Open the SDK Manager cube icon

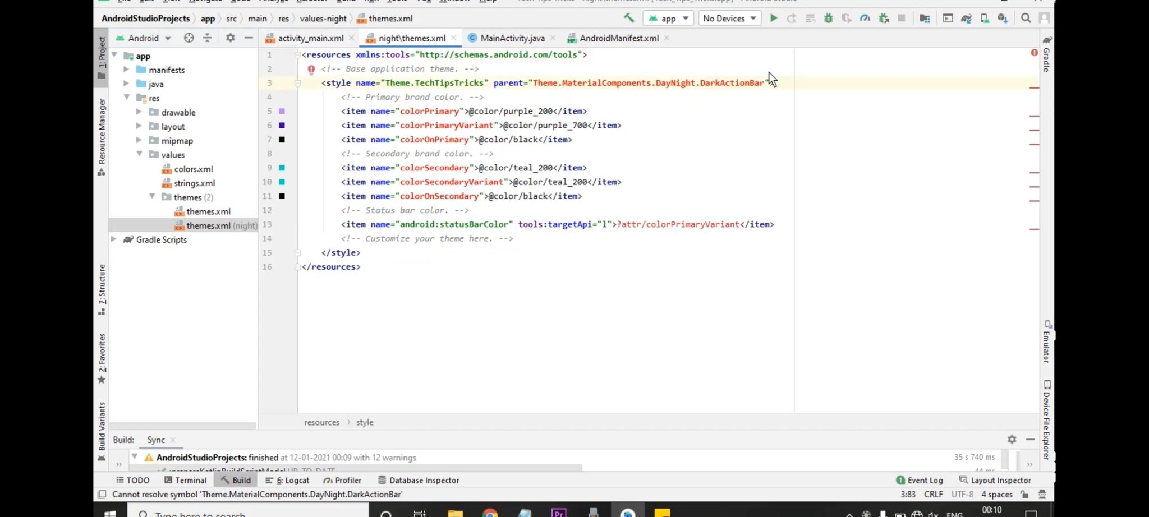[1003, 18]
